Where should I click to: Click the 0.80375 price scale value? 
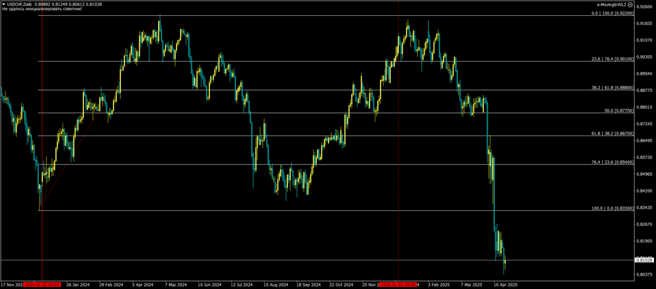pos(645,275)
